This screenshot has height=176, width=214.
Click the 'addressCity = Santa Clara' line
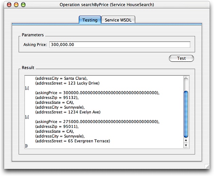click(61, 78)
